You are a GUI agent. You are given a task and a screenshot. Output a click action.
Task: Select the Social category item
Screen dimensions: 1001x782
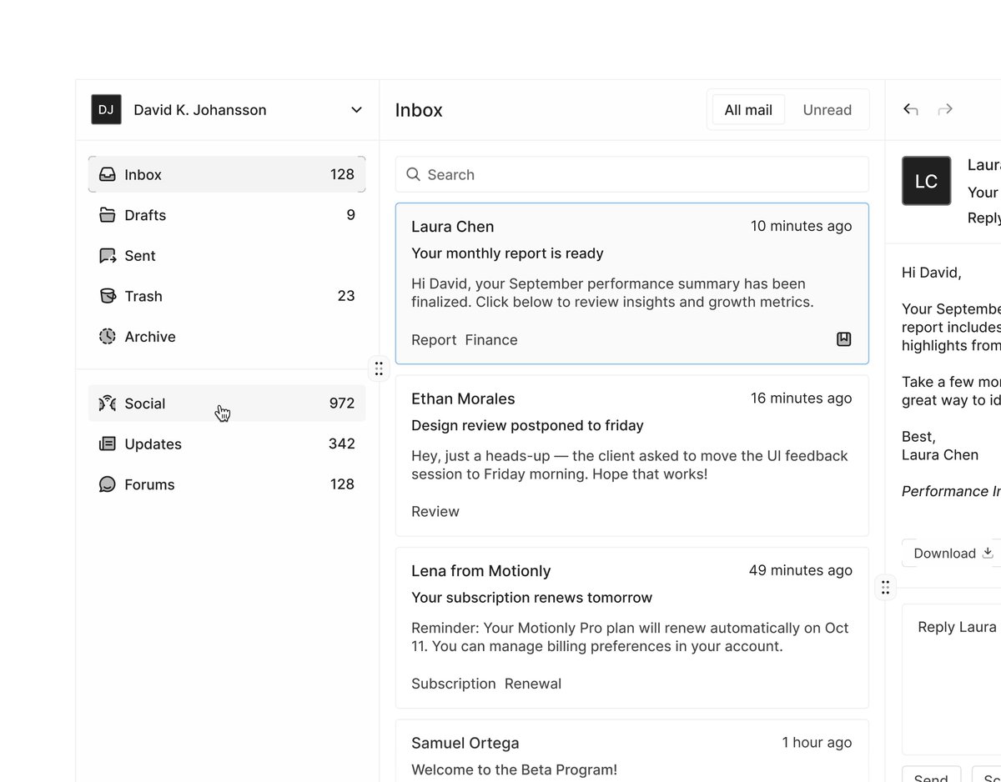[227, 404]
